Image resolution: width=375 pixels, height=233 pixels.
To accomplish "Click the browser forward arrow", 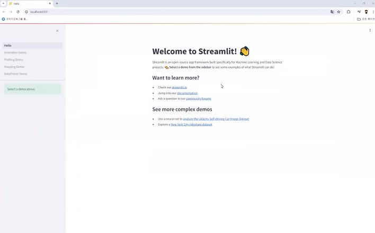I will (x=11, y=12).
